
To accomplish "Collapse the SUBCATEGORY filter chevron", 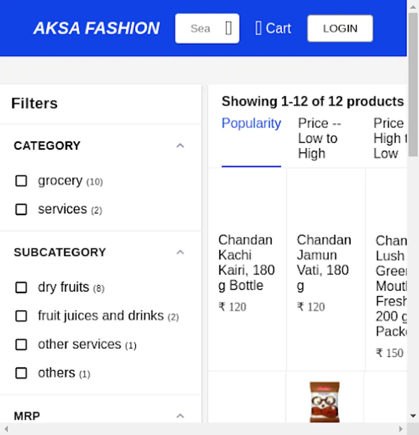I will pyautogui.click(x=180, y=252).
